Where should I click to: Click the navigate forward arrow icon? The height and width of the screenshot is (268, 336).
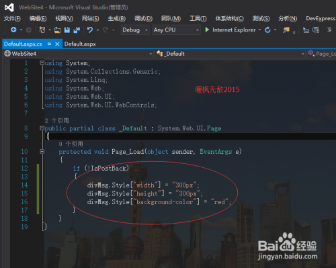point(28,30)
